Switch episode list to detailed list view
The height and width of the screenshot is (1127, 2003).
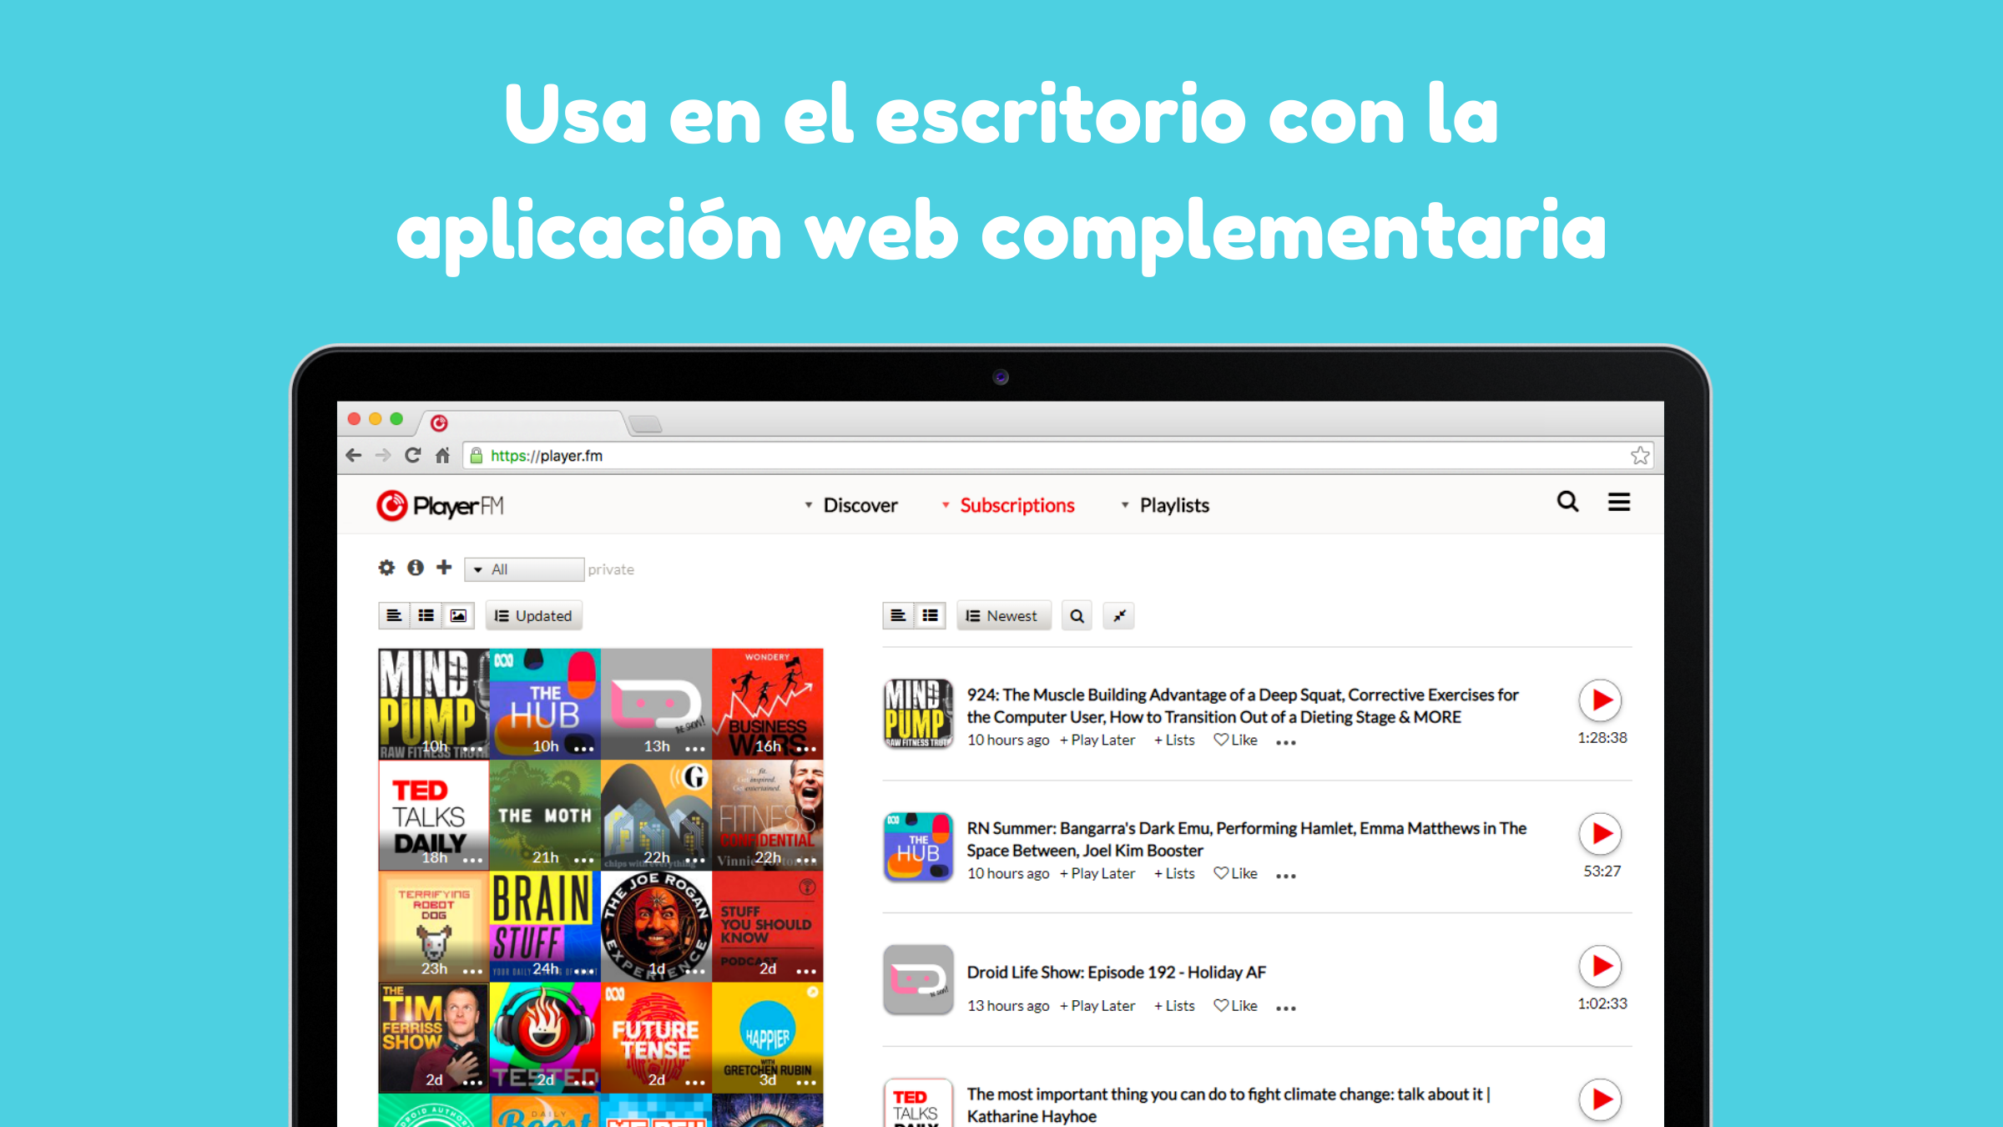click(930, 616)
